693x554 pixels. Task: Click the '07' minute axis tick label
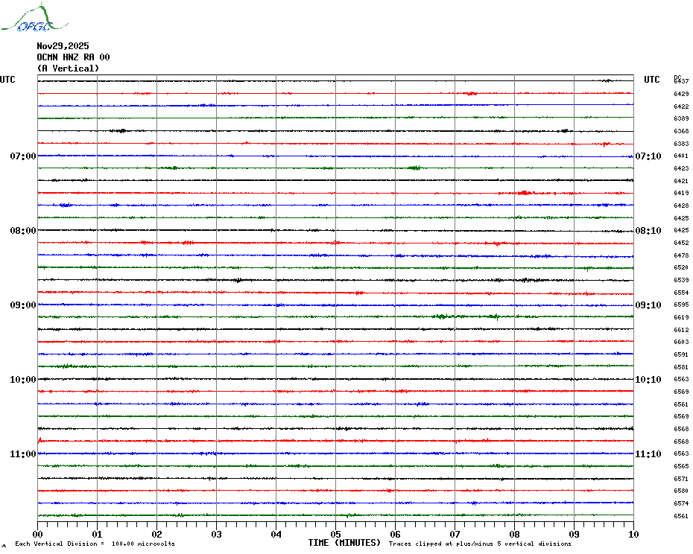coord(455,534)
